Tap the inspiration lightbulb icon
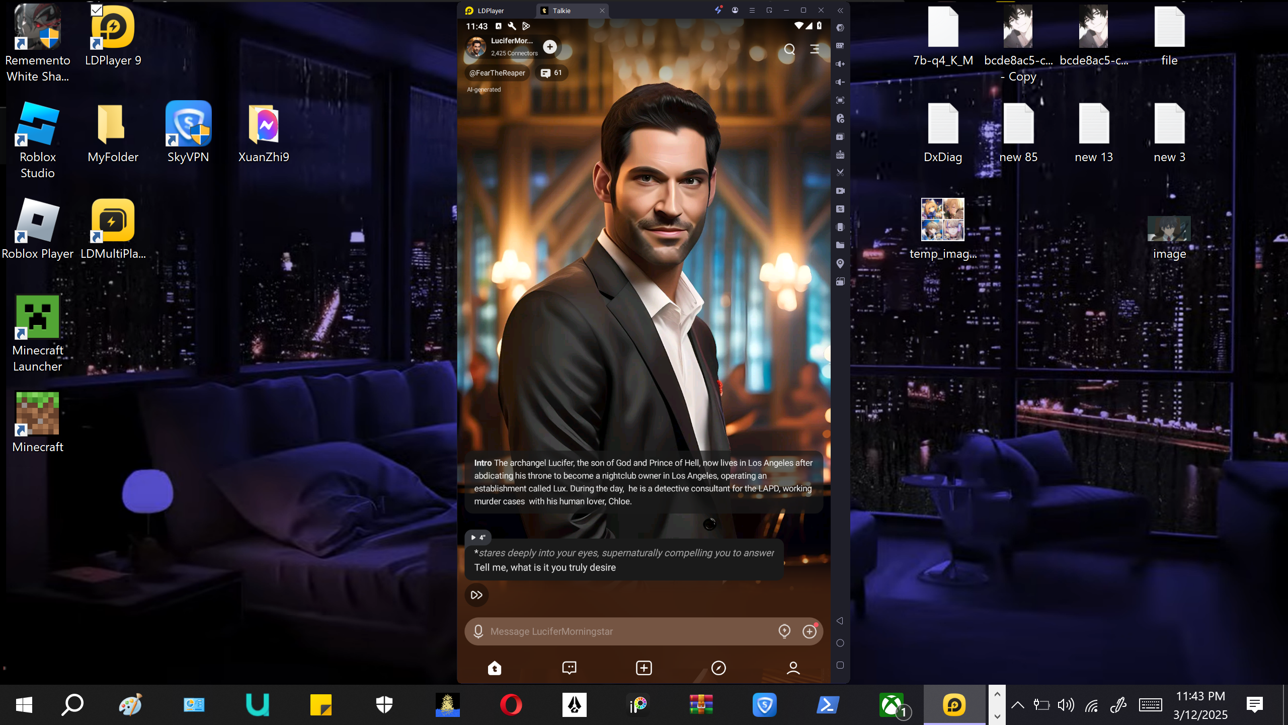This screenshot has height=725, width=1288. [x=784, y=631]
